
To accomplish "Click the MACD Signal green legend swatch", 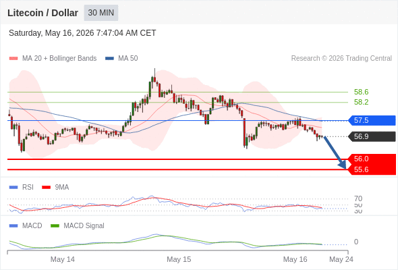I will (x=55, y=226).
